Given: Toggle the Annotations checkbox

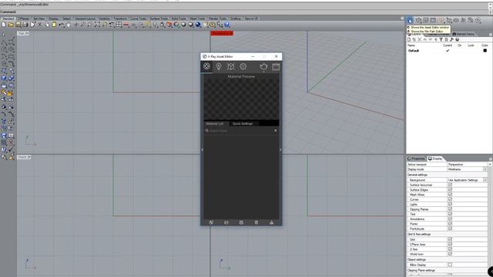Looking at the screenshot, I should pyautogui.click(x=450, y=219).
